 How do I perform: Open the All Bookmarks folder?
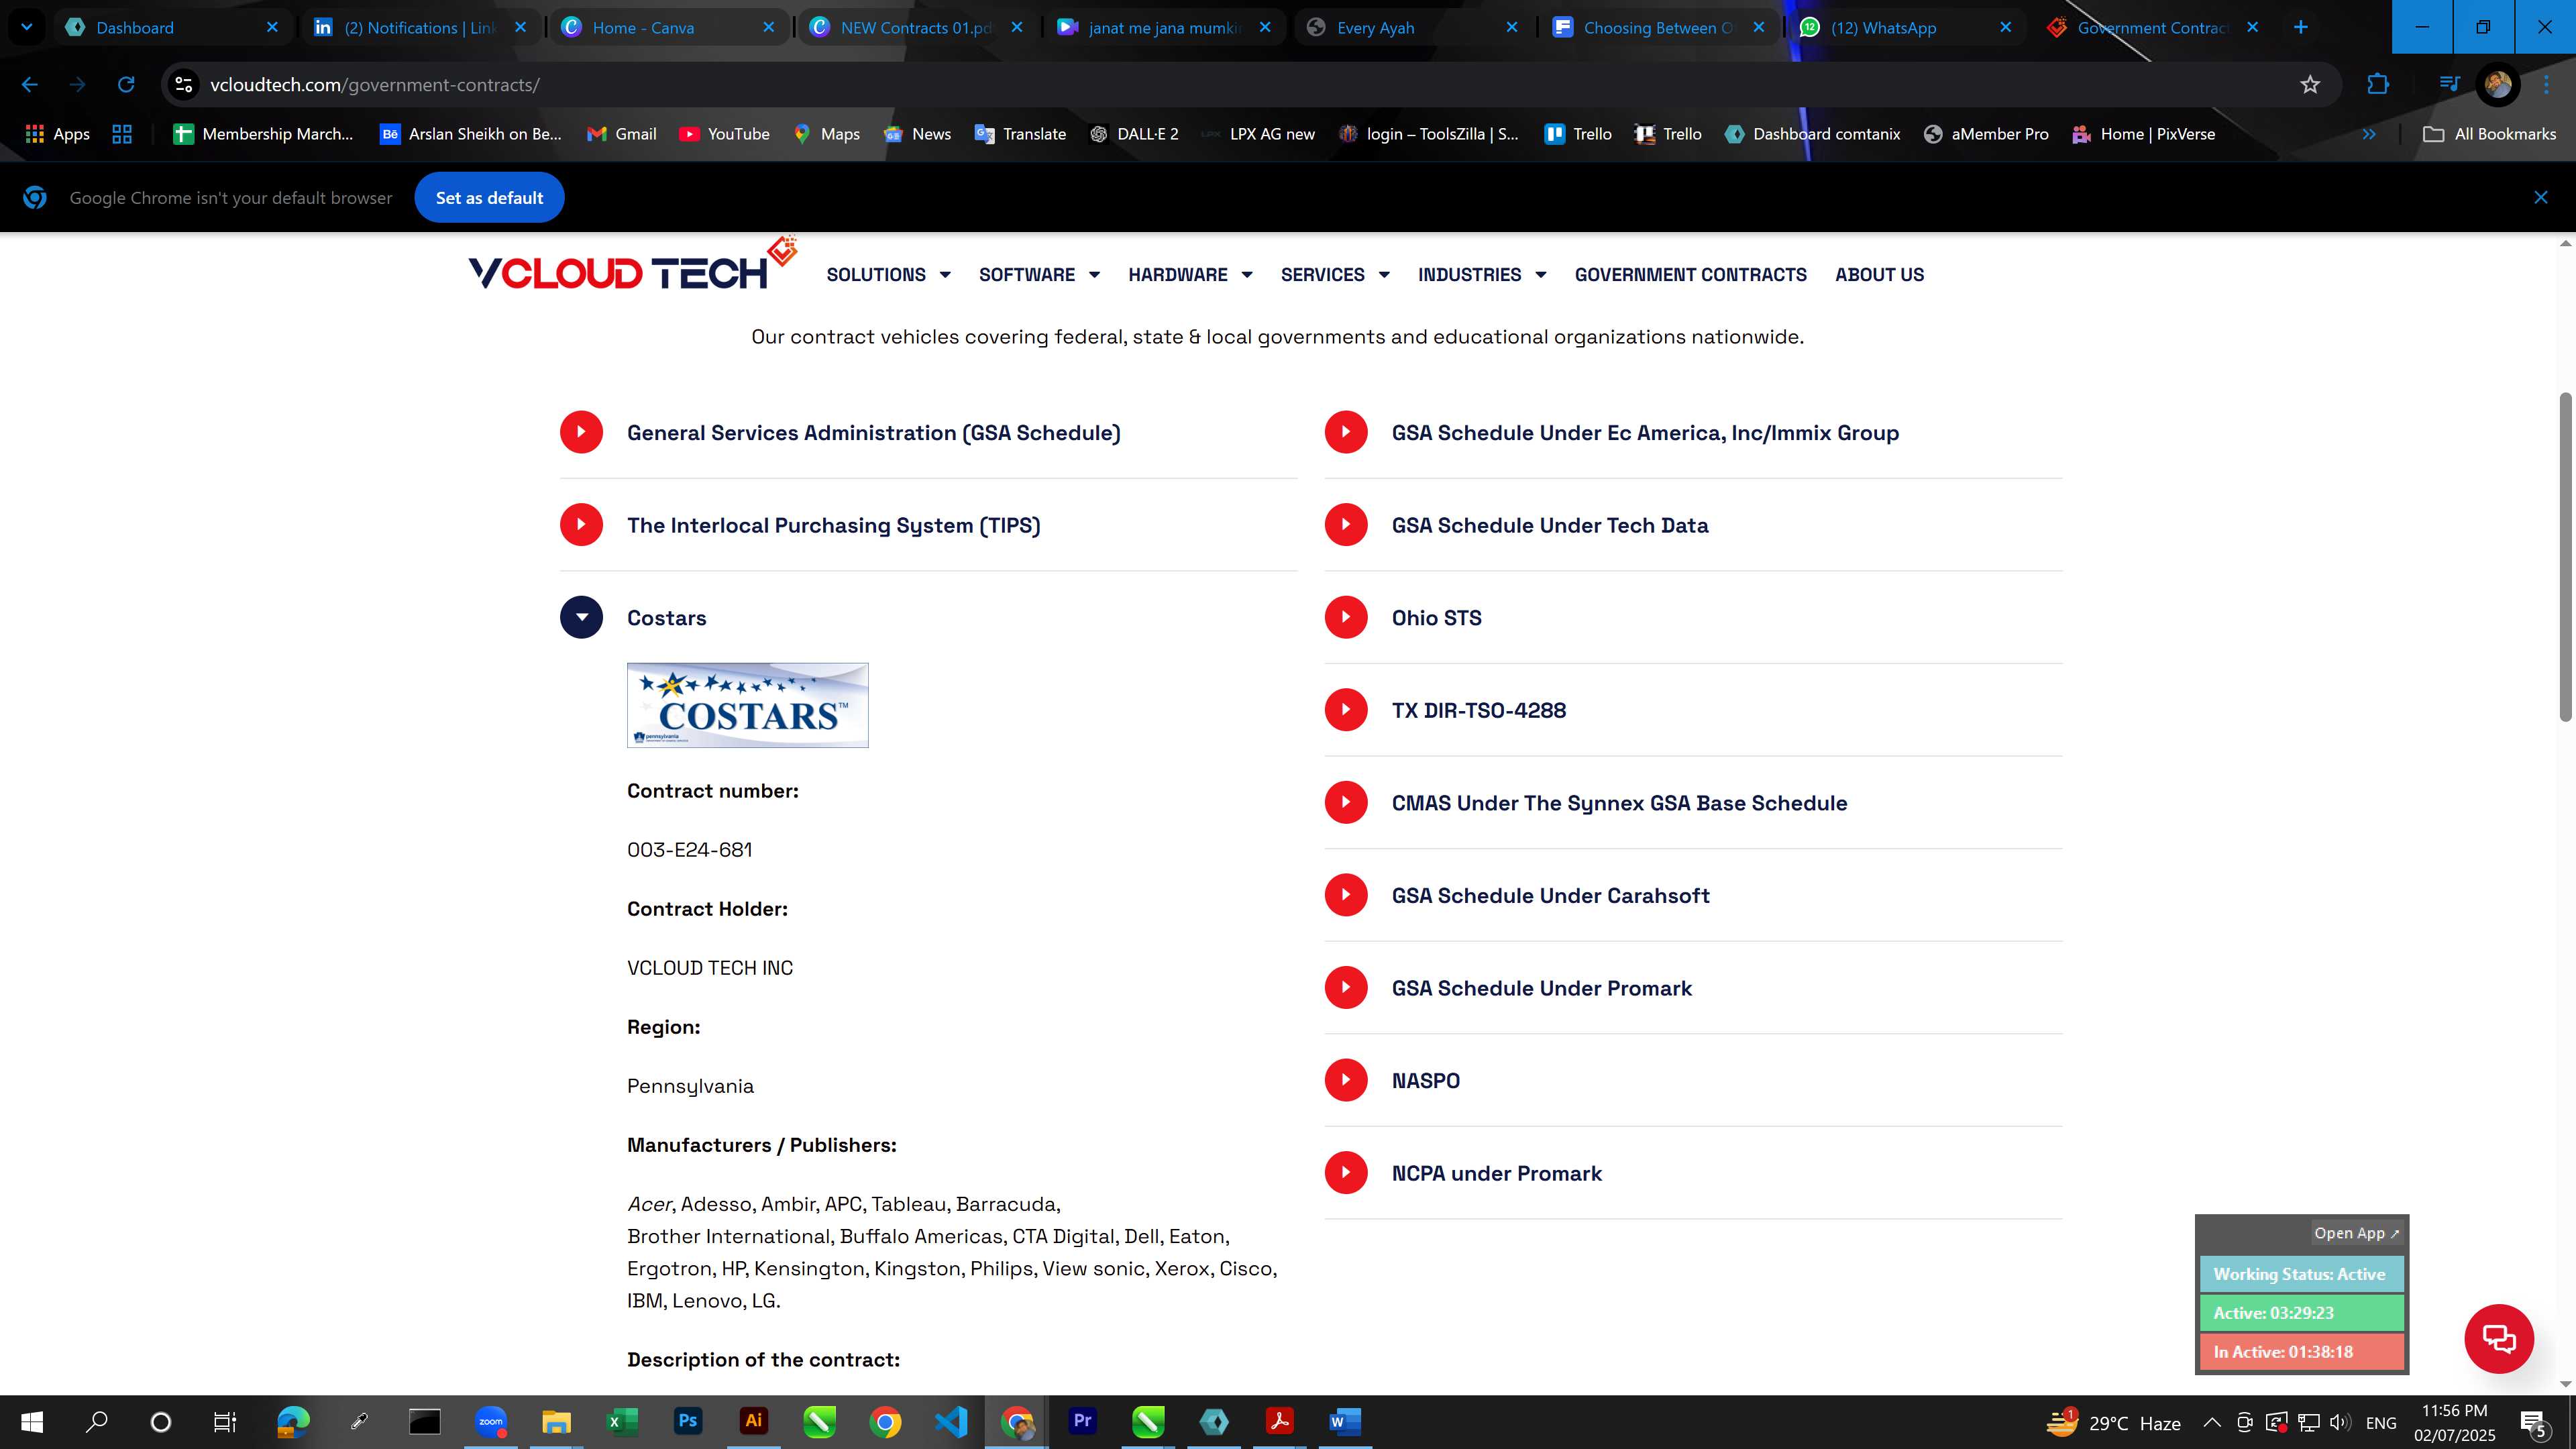[x=2490, y=134]
